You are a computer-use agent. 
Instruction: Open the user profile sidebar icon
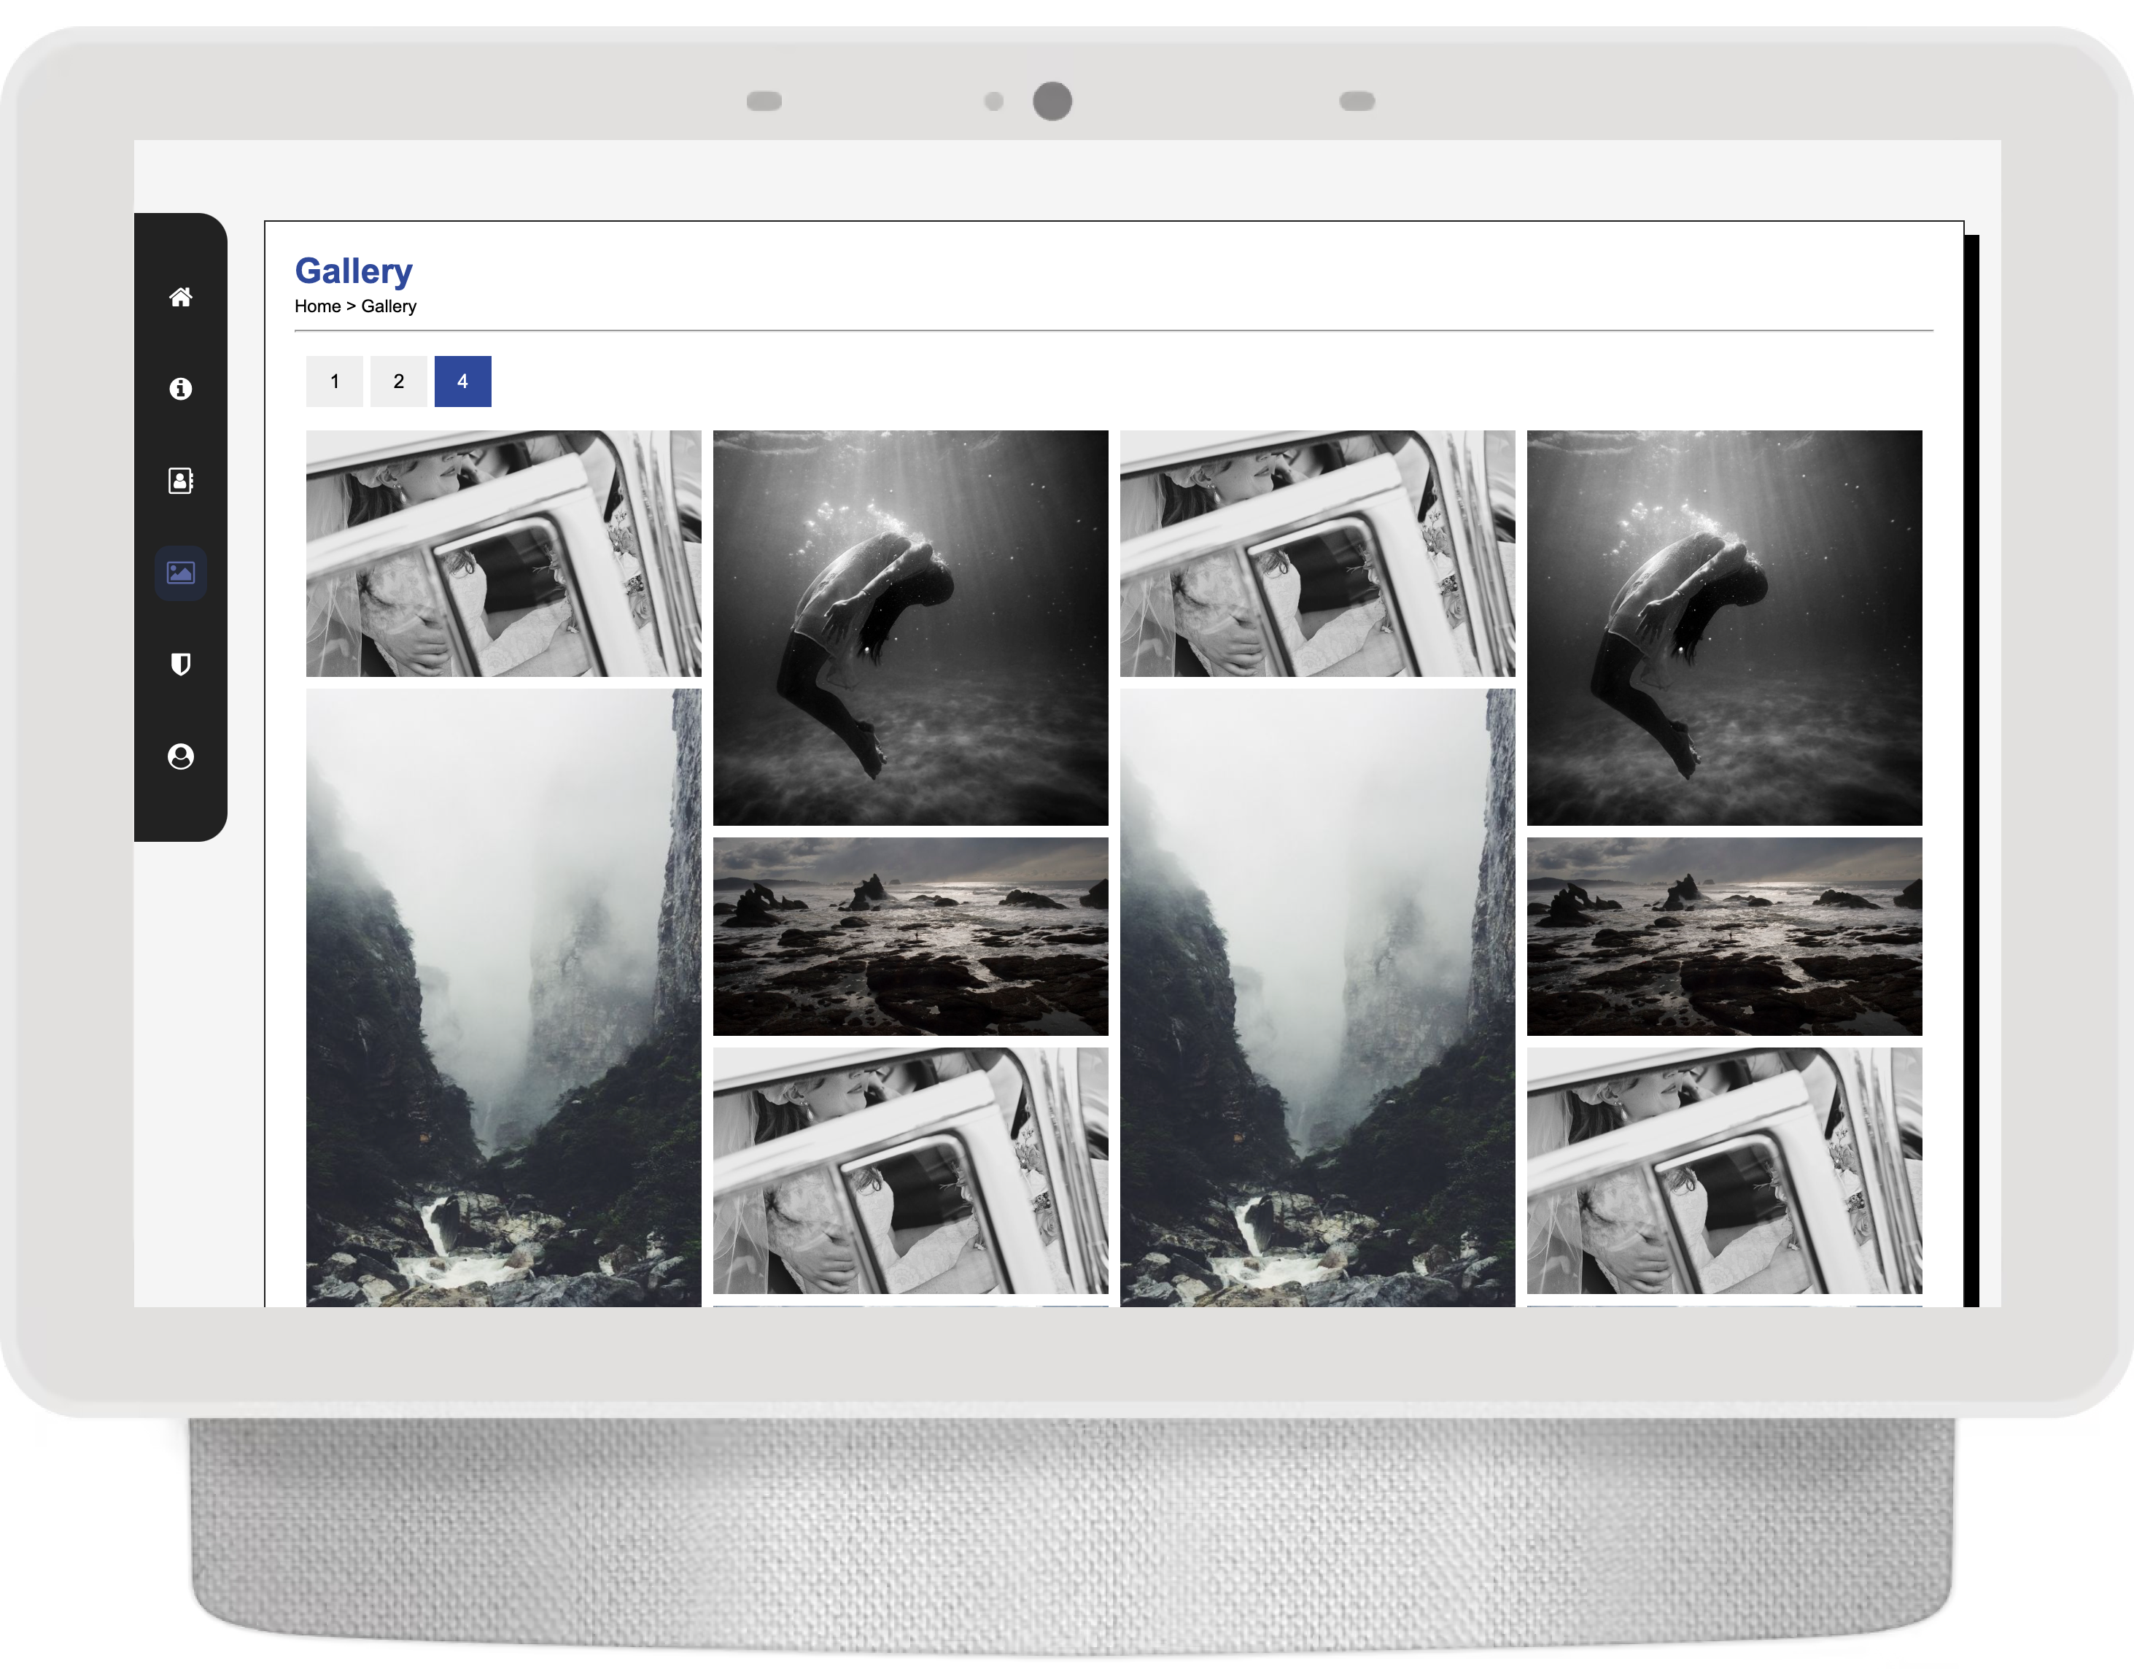181,756
